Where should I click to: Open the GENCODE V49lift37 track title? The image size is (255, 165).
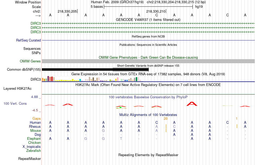[148, 20]
